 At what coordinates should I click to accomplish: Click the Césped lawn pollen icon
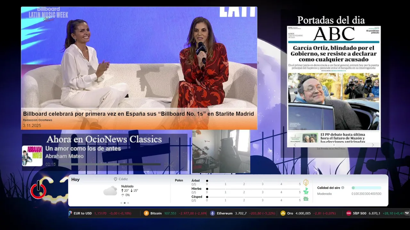306,199
